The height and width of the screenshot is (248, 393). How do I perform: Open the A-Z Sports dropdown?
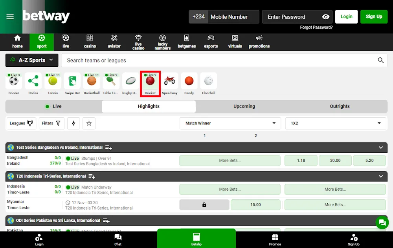click(31, 60)
